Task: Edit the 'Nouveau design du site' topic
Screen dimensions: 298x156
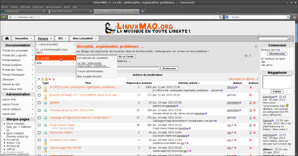Action: [x=250, y=110]
